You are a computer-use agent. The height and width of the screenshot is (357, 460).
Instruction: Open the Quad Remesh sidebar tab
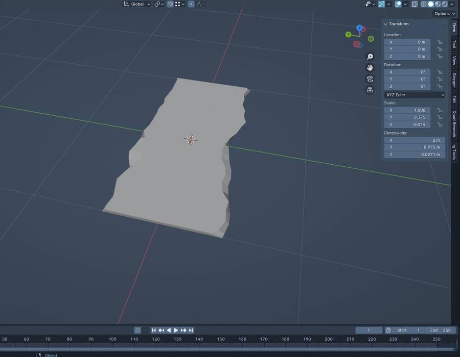(454, 124)
